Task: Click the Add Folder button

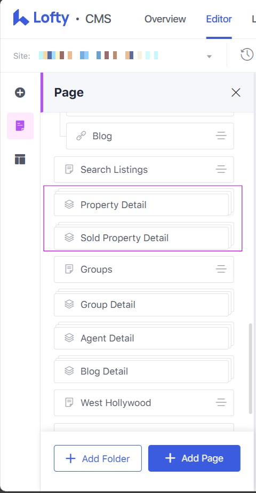Action: click(98, 458)
